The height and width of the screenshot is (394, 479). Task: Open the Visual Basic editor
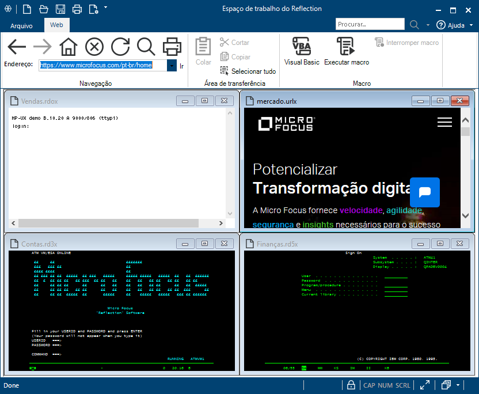[x=302, y=51]
